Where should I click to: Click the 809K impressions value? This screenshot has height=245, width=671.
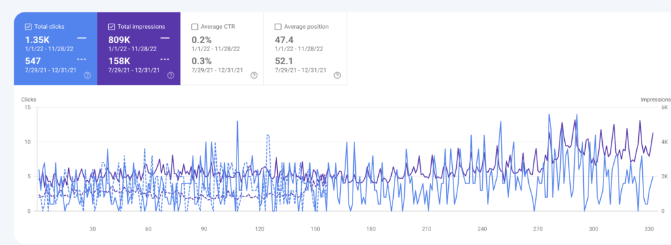pyautogui.click(x=119, y=40)
